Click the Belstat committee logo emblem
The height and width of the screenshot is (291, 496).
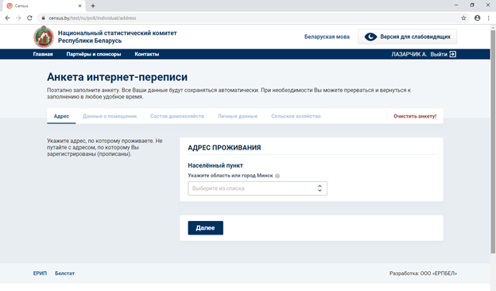[44, 37]
